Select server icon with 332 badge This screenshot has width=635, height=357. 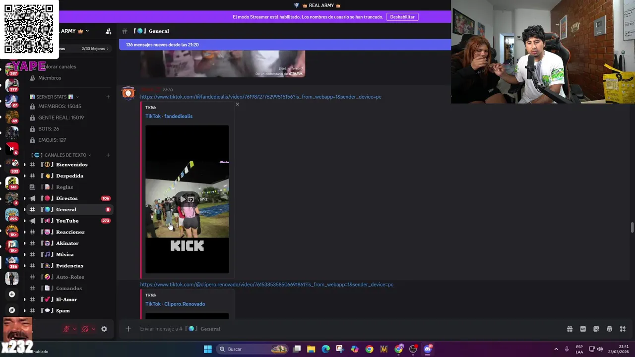[x=12, y=165]
